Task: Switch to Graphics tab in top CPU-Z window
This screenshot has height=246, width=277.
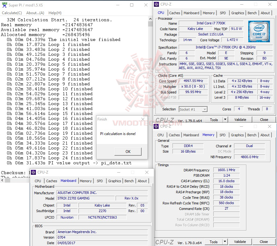Action: pyautogui.click(x=238, y=13)
